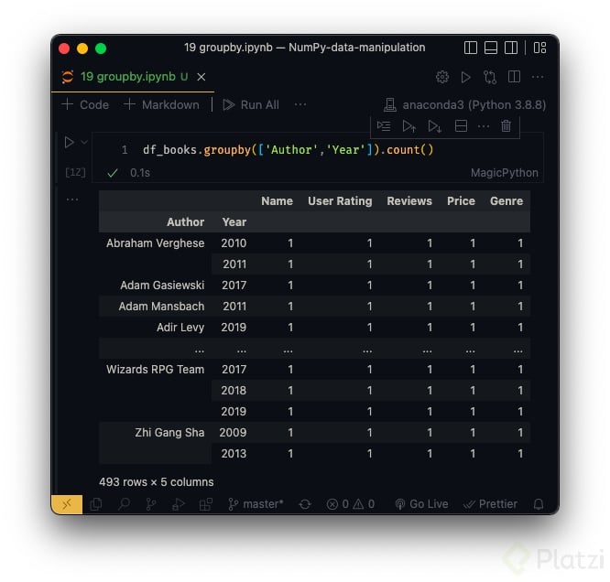Open Search icon in status bar
This screenshot has width=610, height=582.
click(124, 504)
